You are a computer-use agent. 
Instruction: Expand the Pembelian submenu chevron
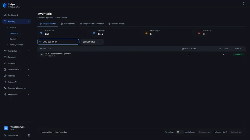(x=28, y=51)
